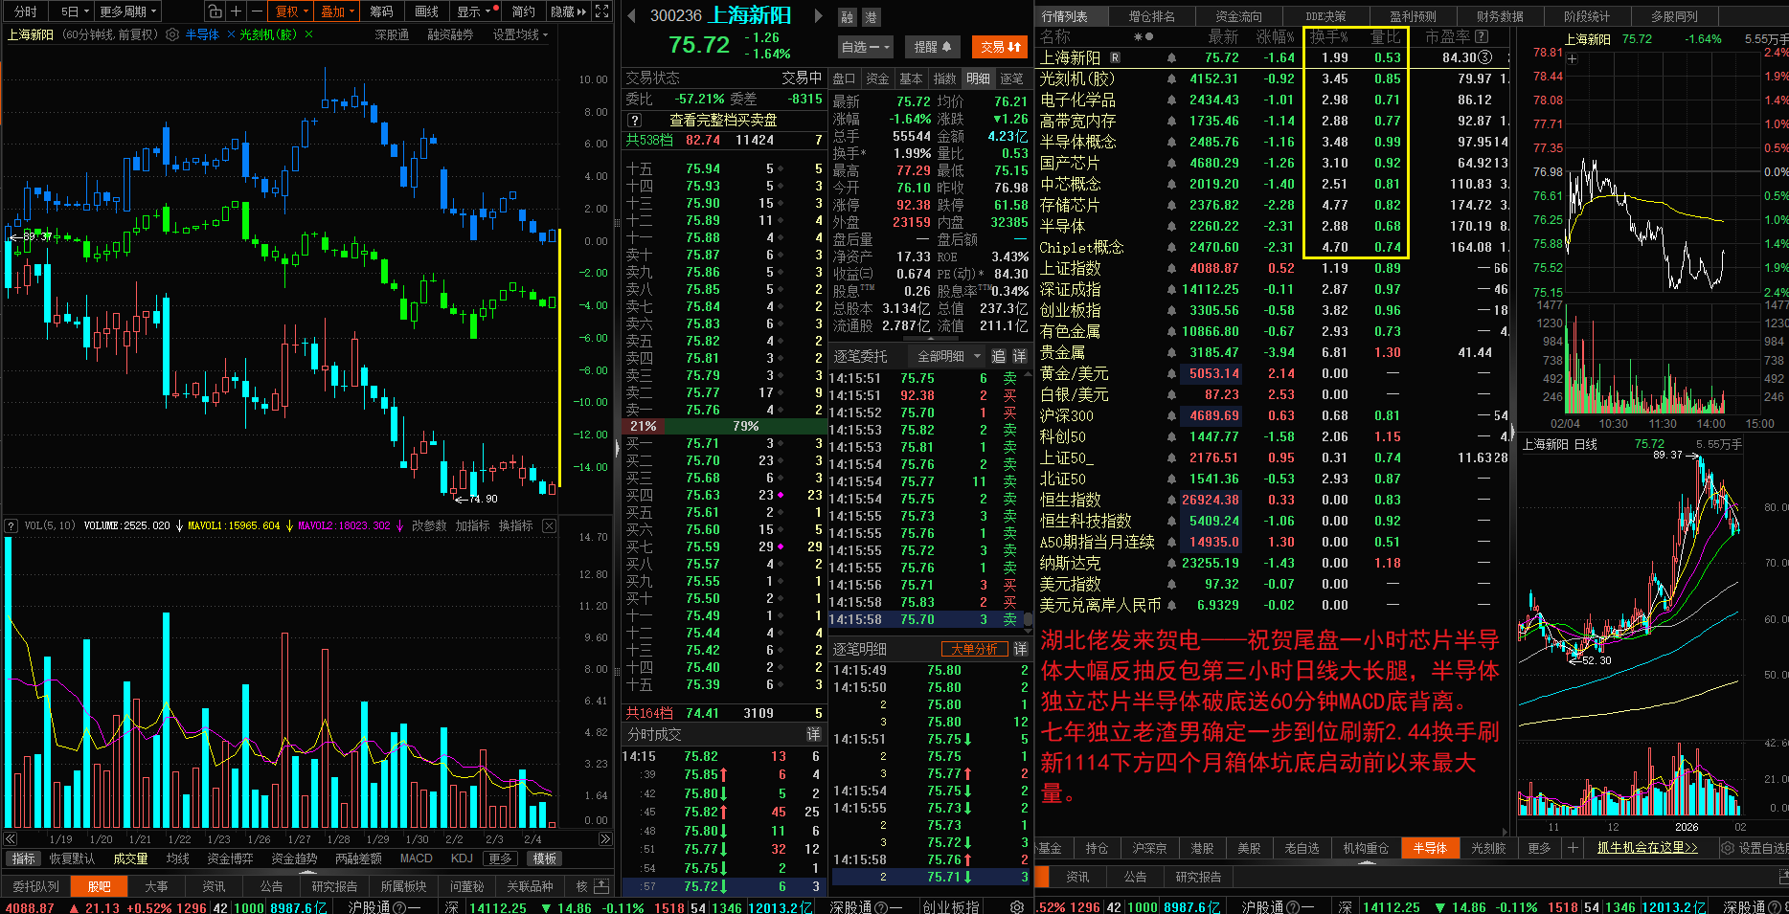Go to previous stock with left arrow

click(x=631, y=16)
